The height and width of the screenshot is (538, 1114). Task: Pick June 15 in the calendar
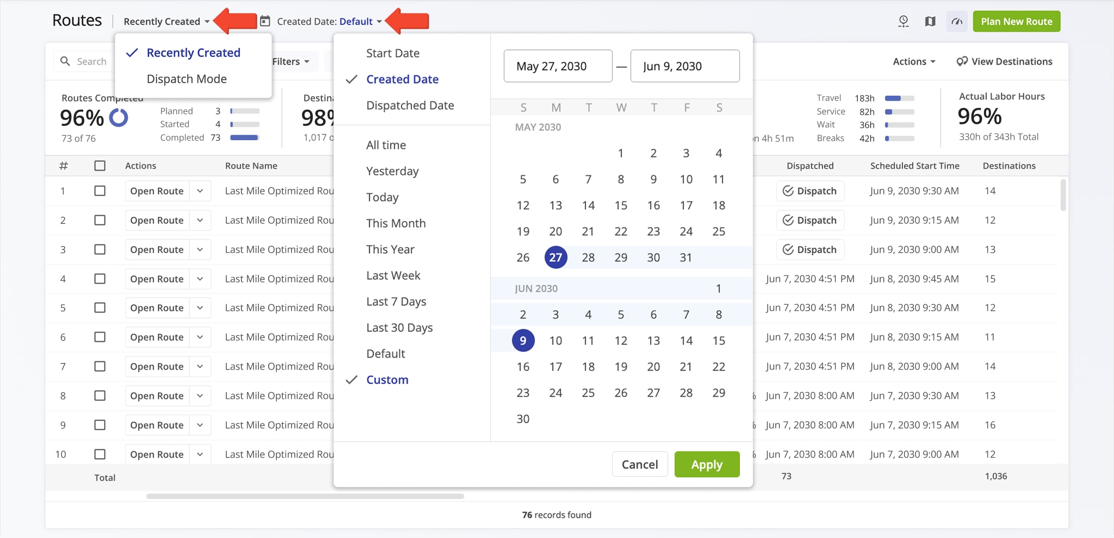pyautogui.click(x=719, y=341)
